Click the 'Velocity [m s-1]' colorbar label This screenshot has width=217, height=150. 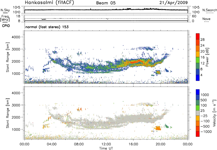pos(214,113)
